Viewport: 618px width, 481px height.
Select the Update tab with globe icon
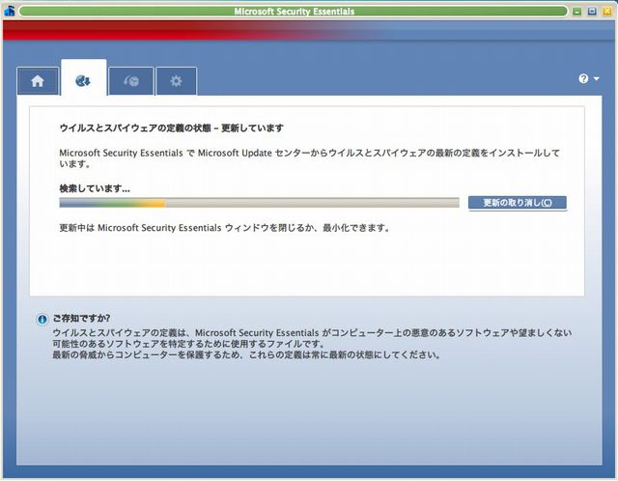84,78
